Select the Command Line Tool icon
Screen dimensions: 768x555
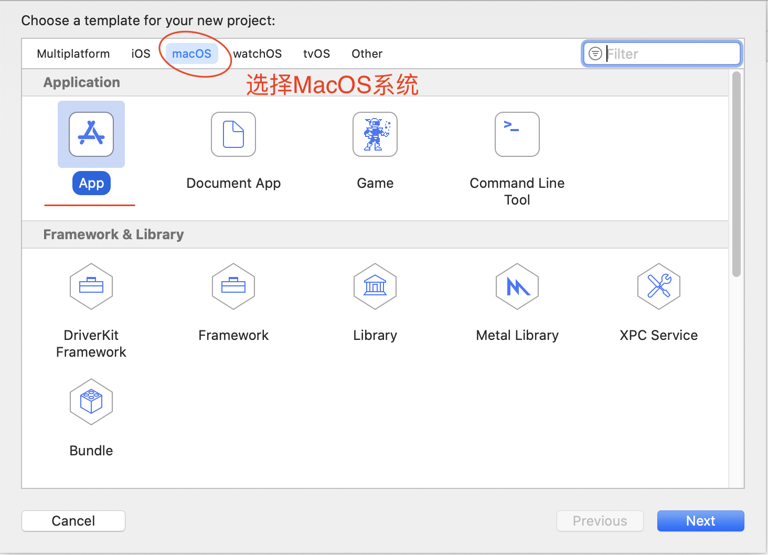coord(517,134)
